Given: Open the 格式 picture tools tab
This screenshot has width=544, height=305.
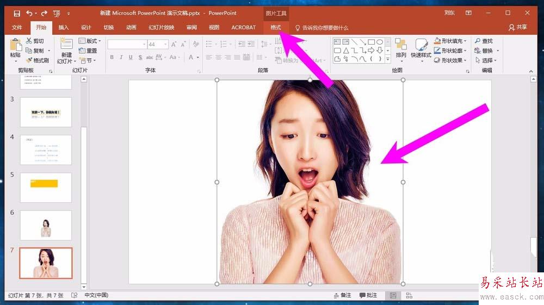Looking at the screenshot, I should [x=276, y=27].
